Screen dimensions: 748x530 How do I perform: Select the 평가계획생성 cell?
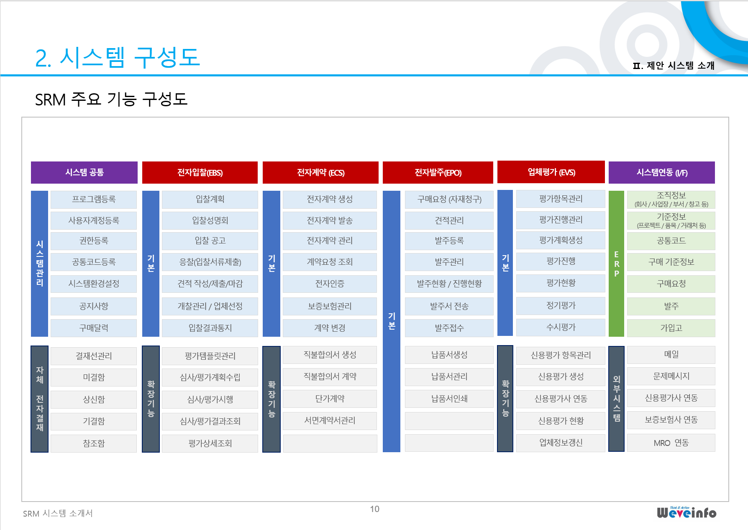pos(561,240)
